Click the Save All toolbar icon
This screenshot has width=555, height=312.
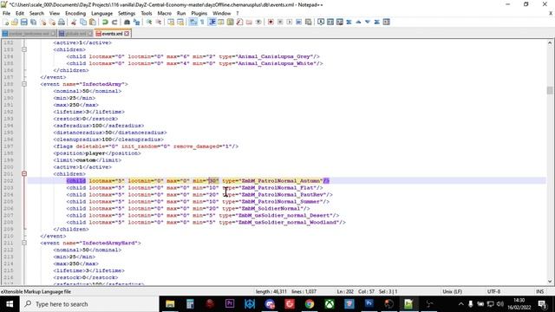(33, 22)
